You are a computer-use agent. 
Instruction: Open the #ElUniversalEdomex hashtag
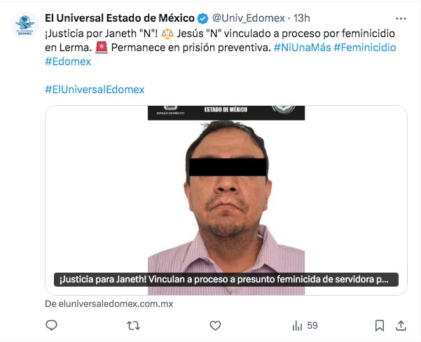pyautogui.click(x=95, y=90)
